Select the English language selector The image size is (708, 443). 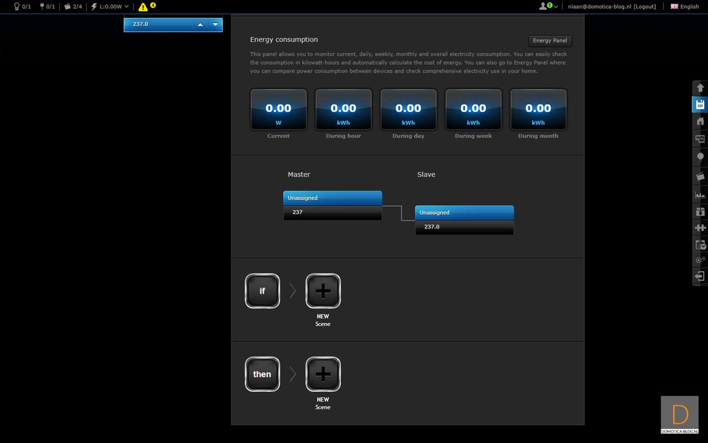(685, 7)
